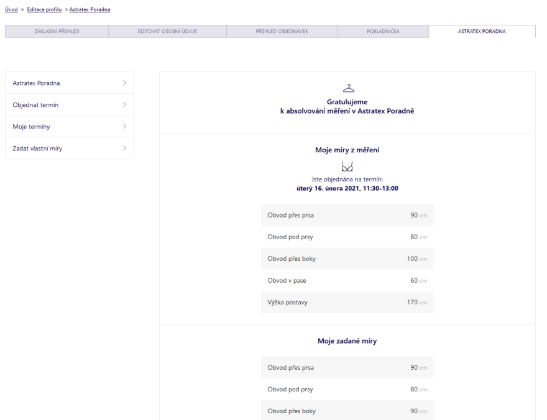Switch to the Základní přehled tab
547x420 pixels.
[x=57, y=31]
